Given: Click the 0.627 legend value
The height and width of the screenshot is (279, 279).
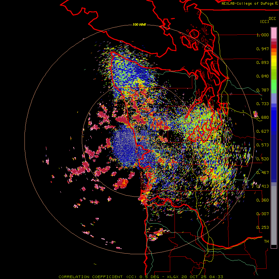Looking at the screenshot, I should (x=263, y=131).
